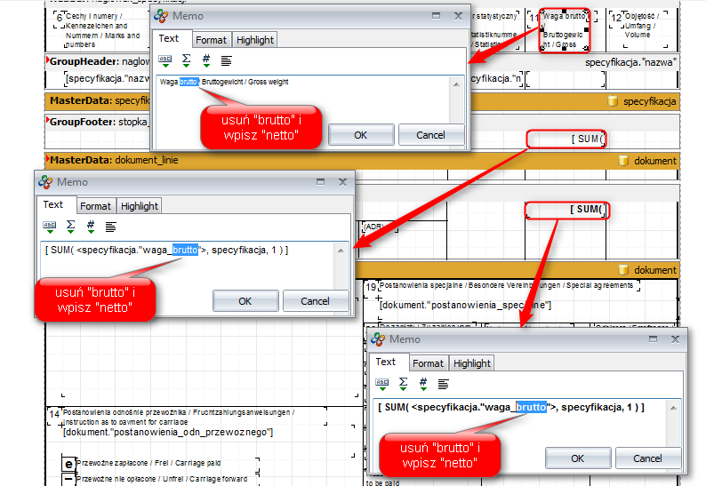Select the dokument."postanowienia_specjalne" field
706x486 pixels.
[x=466, y=305]
